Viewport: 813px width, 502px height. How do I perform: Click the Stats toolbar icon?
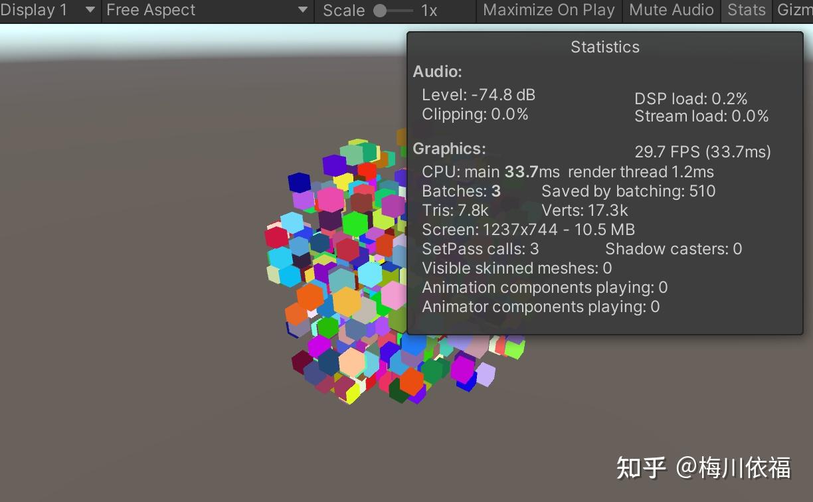tap(746, 10)
